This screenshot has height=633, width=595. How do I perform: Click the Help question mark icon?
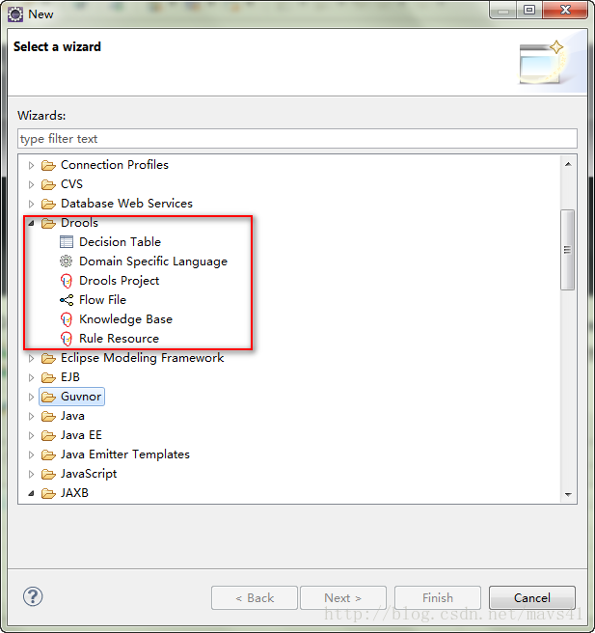[33, 597]
